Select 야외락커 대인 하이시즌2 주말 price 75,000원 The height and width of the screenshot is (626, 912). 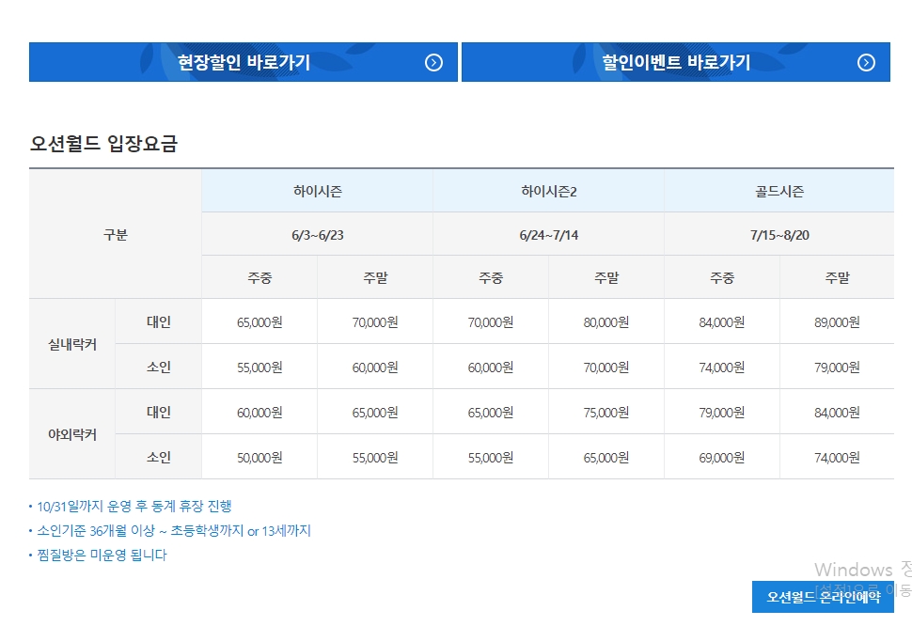coord(606,412)
